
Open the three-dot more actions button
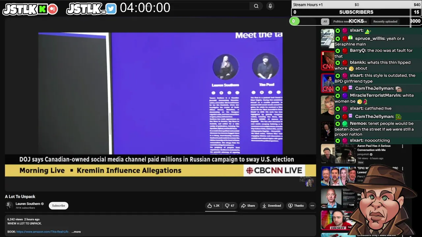(x=312, y=206)
